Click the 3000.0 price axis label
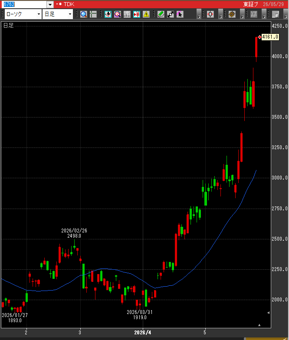 coord(279,178)
